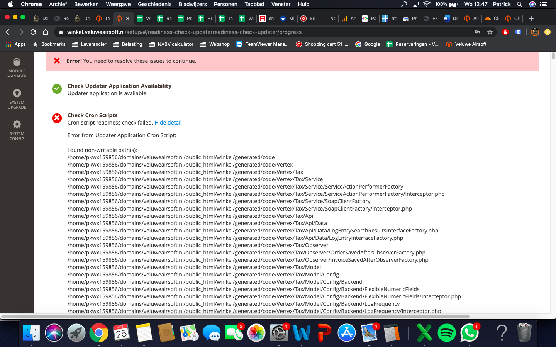Click the browser back arrow
Image resolution: width=556 pixels, height=347 pixels.
pyautogui.click(x=8, y=32)
